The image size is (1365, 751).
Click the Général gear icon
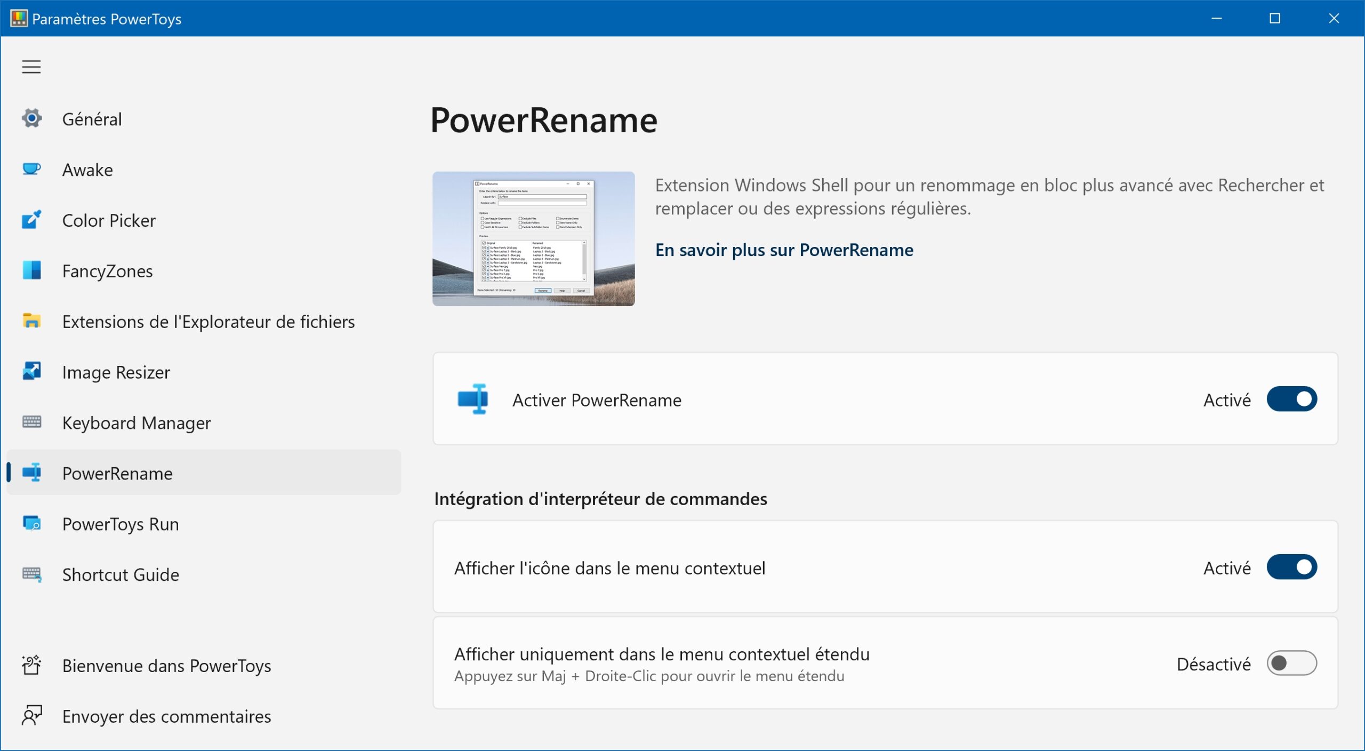[32, 118]
